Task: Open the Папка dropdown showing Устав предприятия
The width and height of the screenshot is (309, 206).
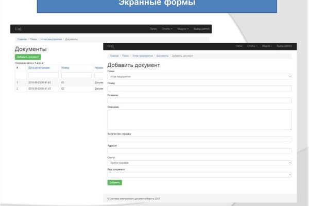Action: coord(199,76)
